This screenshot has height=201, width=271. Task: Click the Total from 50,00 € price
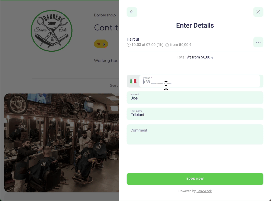[202, 57]
